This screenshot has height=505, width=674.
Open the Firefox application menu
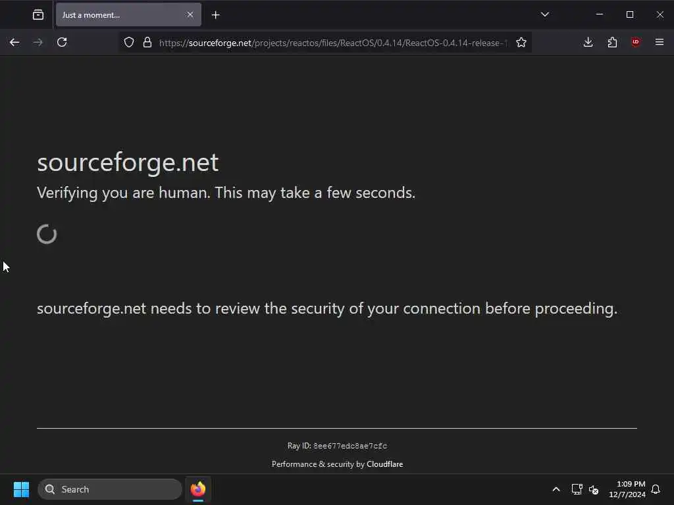(659, 42)
